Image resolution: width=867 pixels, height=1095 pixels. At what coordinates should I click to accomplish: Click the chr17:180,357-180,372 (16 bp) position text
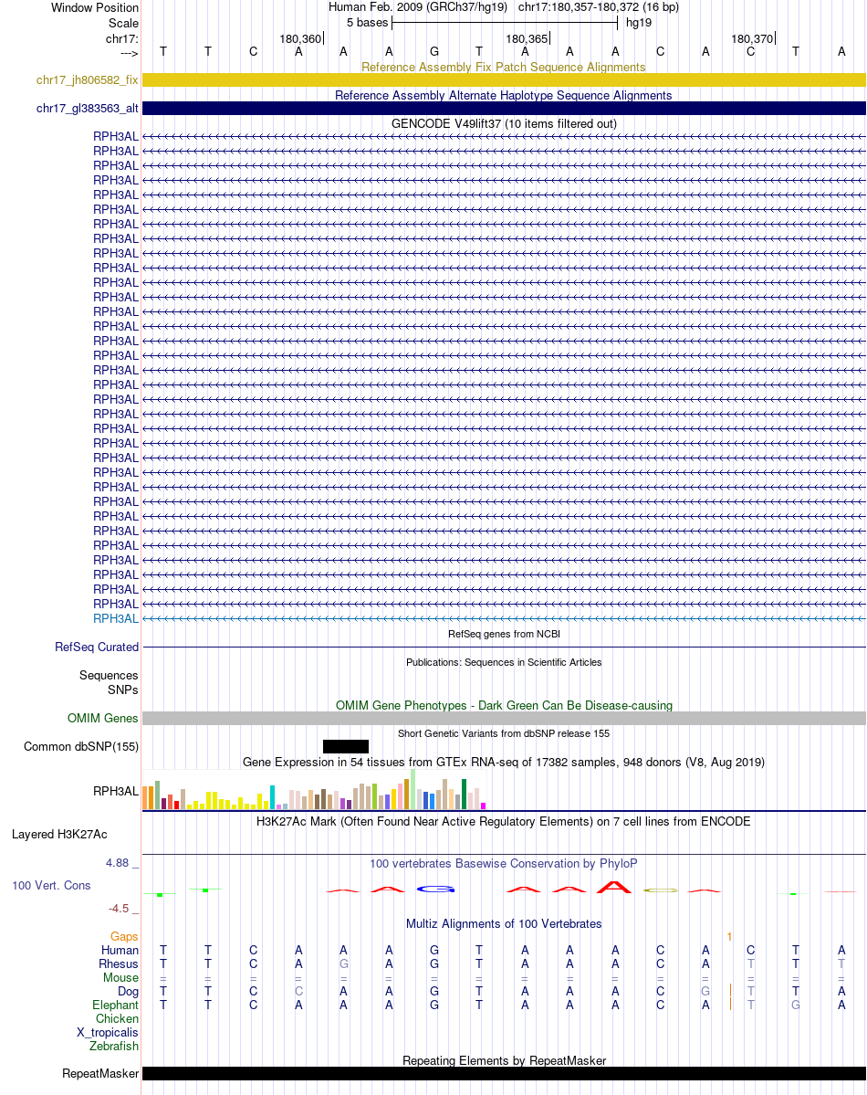point(599,7)
